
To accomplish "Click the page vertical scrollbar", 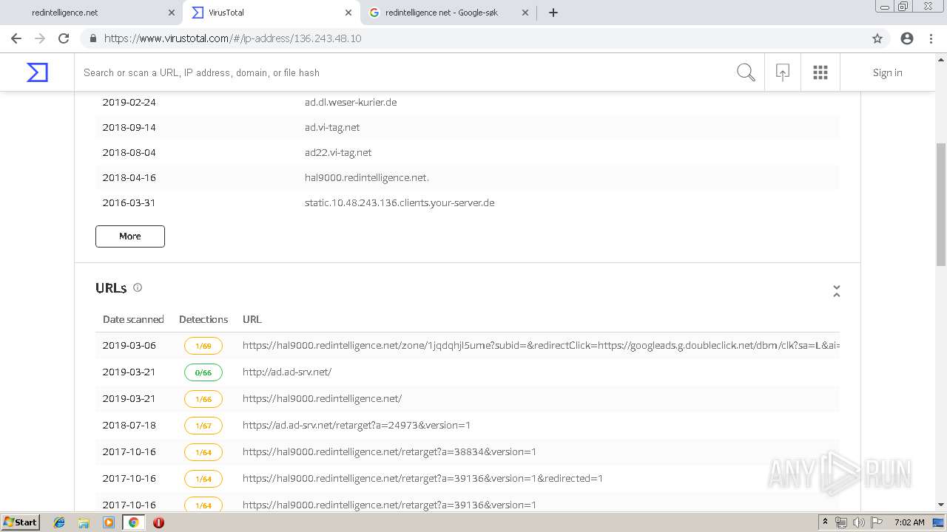I will (941, 205).
